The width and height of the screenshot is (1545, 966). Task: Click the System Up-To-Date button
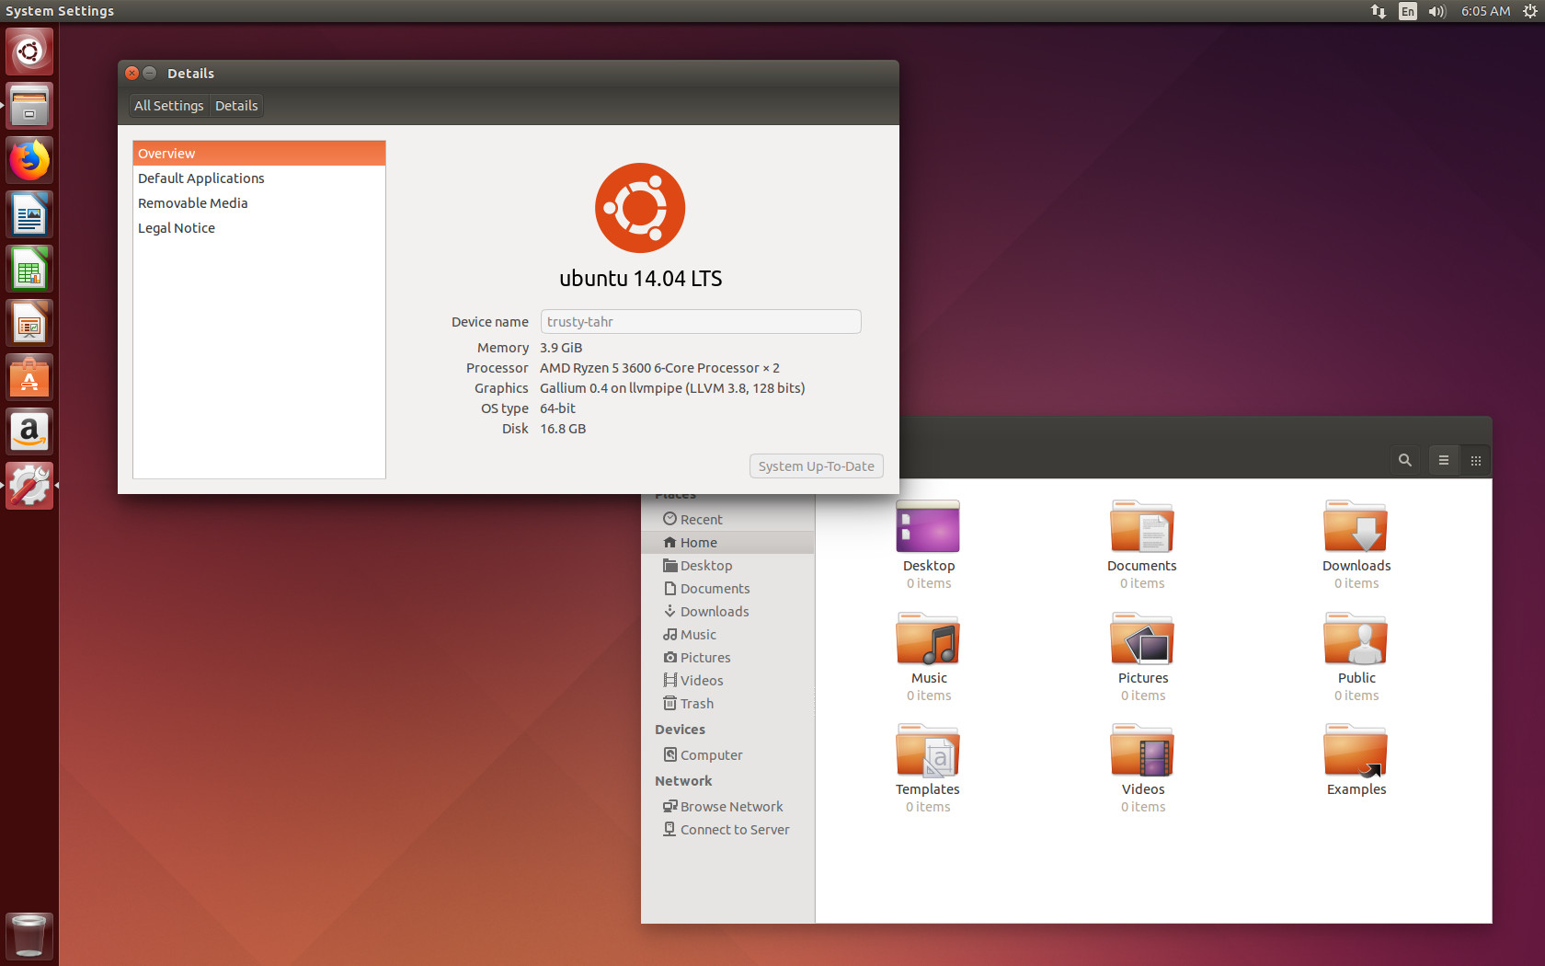[817, 466]
